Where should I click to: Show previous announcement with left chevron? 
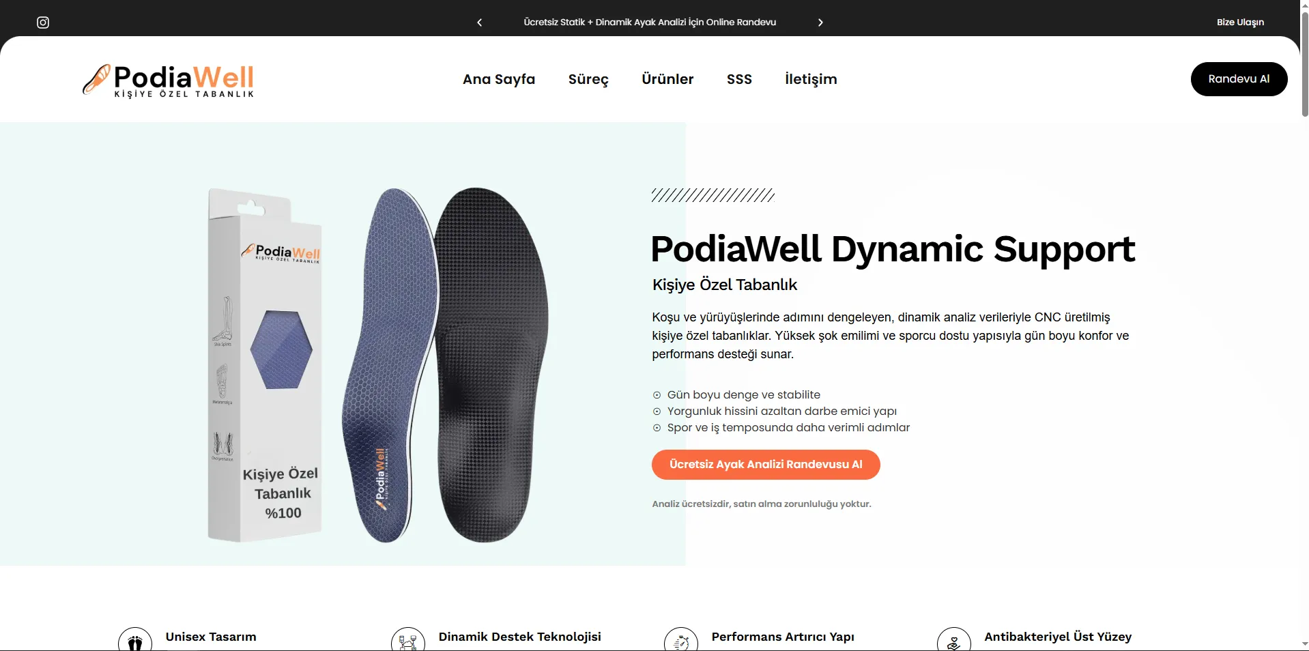tap(480, 23)
